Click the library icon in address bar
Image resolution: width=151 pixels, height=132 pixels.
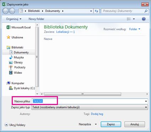point(22,11)
